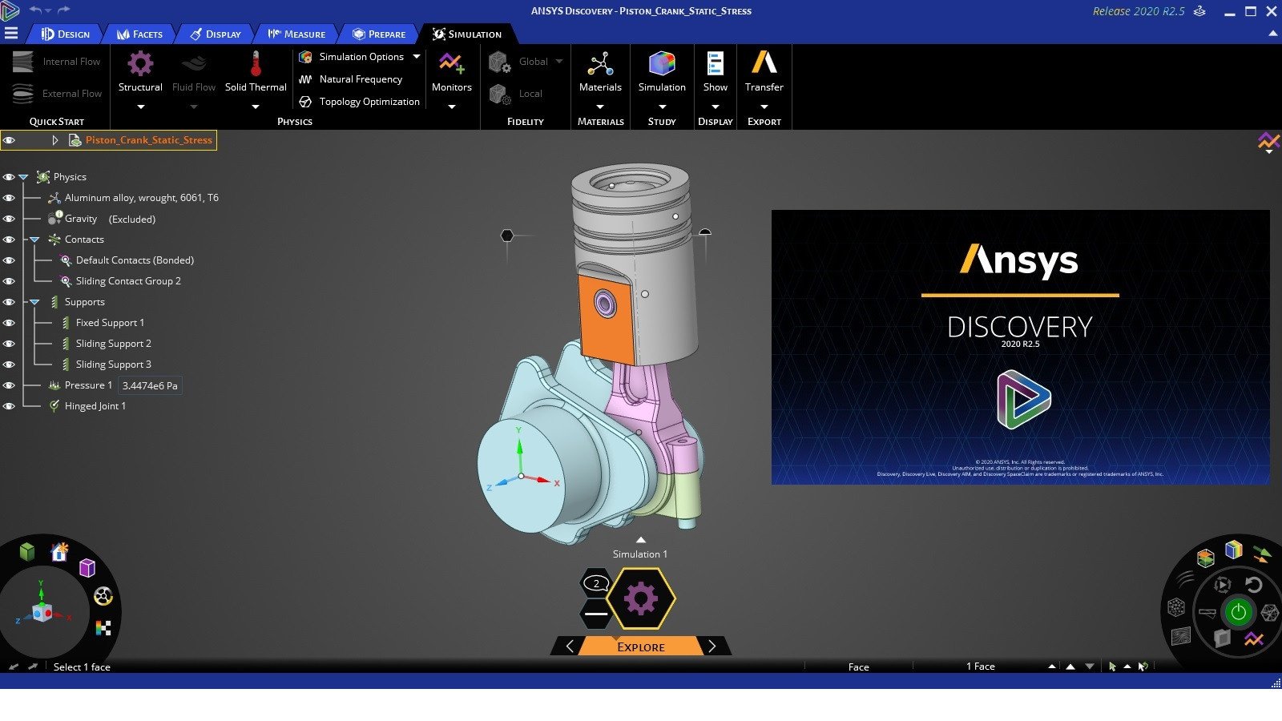The height and width of the screenshot is (721, 1282).
Task: Click the Monitors icon in the ribbon
Action: (x=451, y=64)
